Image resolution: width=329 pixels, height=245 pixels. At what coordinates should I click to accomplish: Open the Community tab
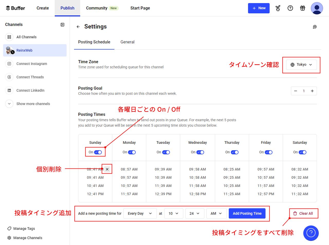pos(102,8)
